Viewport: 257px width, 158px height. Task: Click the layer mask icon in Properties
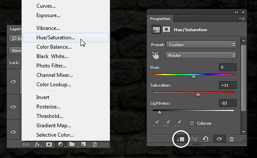pos(166,29)
